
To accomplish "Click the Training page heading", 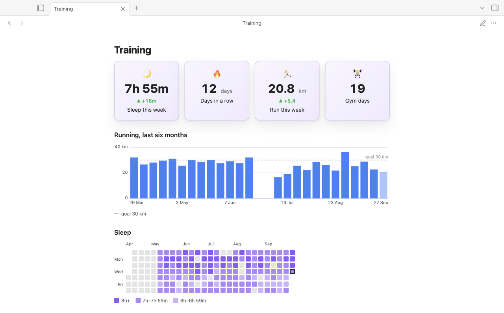I will (133, 50).
